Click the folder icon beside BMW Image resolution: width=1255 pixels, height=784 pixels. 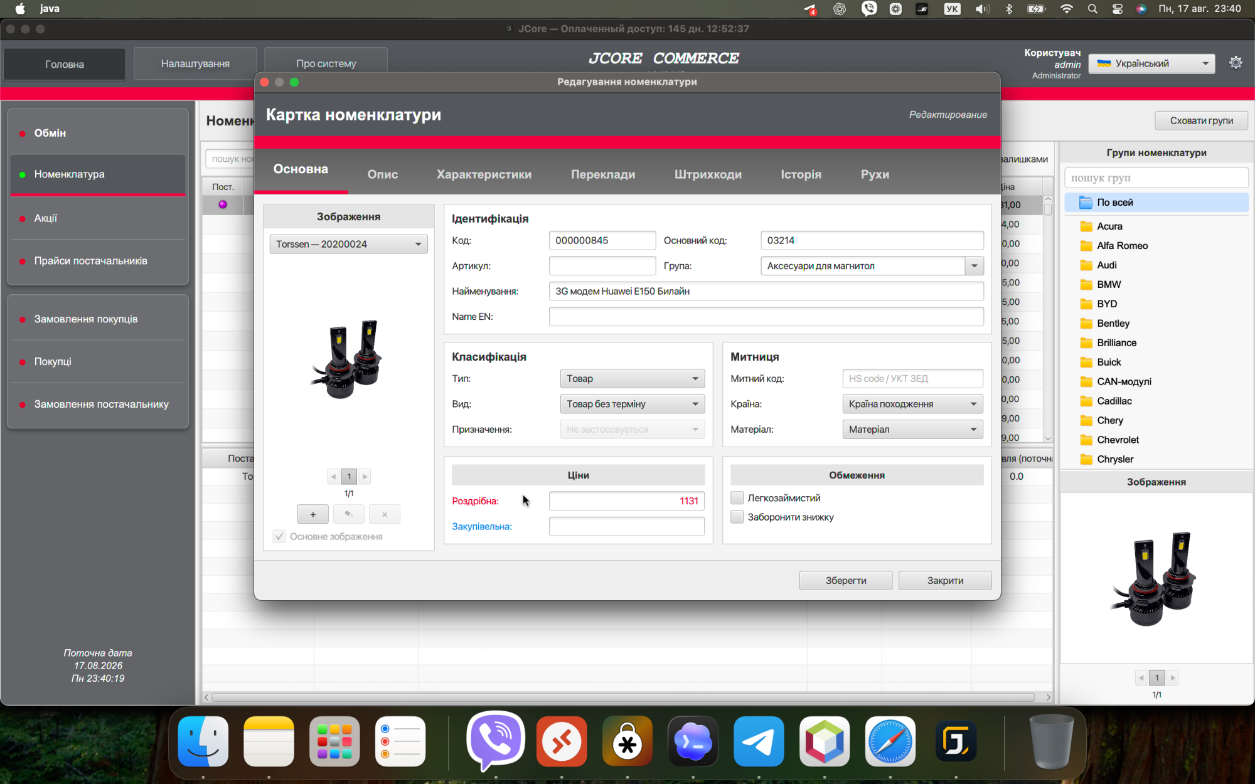1086,285
